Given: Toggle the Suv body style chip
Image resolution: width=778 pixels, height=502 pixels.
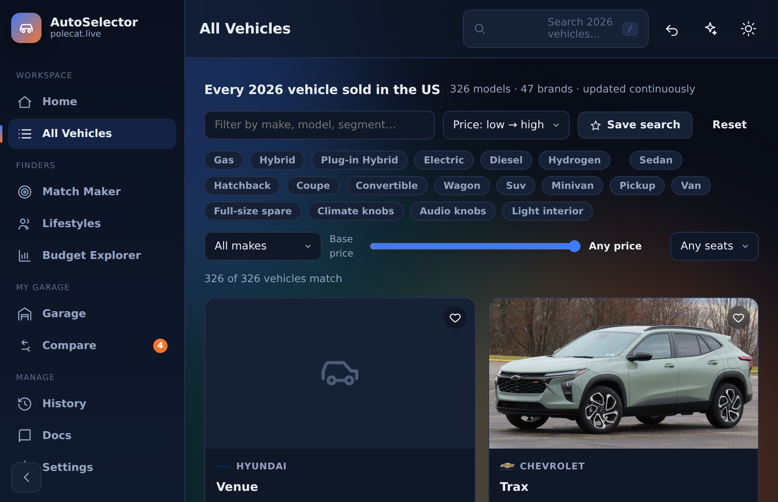Looking at the screenshot, I should pyautogui.click(x=516, y=186).
